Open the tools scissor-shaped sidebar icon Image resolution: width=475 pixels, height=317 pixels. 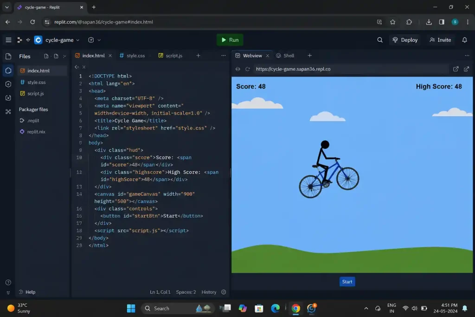point(8,111)
